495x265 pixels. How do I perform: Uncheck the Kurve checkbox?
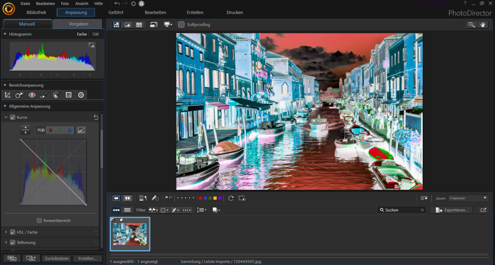point(13,117)
